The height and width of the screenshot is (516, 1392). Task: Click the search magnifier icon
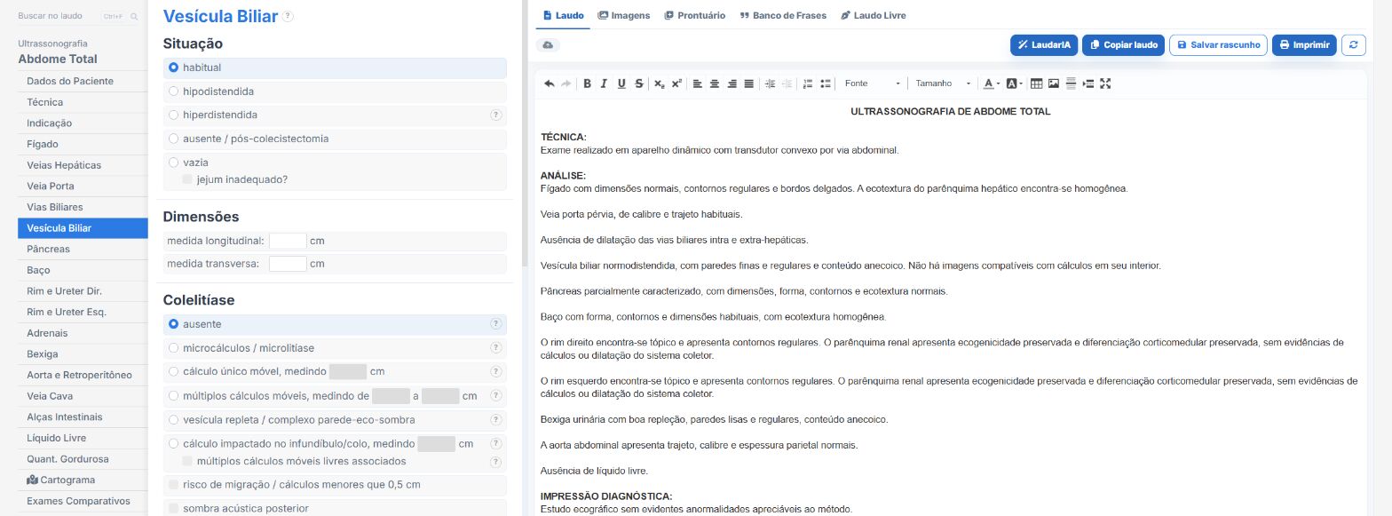pyautogui.click(x=134, y=16)
